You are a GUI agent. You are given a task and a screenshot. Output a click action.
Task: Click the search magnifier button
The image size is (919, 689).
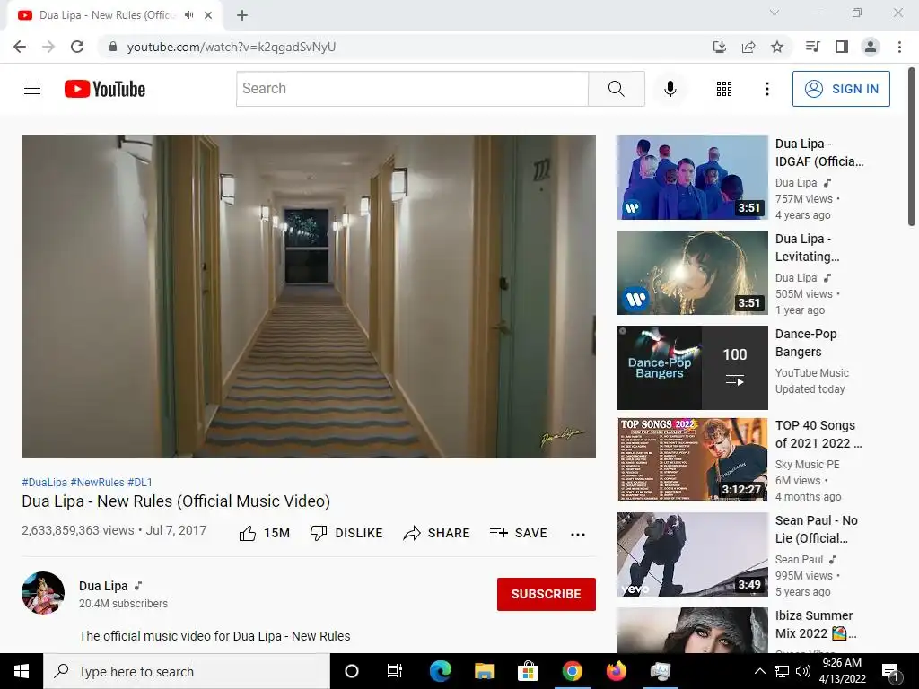pyautogui.click(x=617, y=89)
